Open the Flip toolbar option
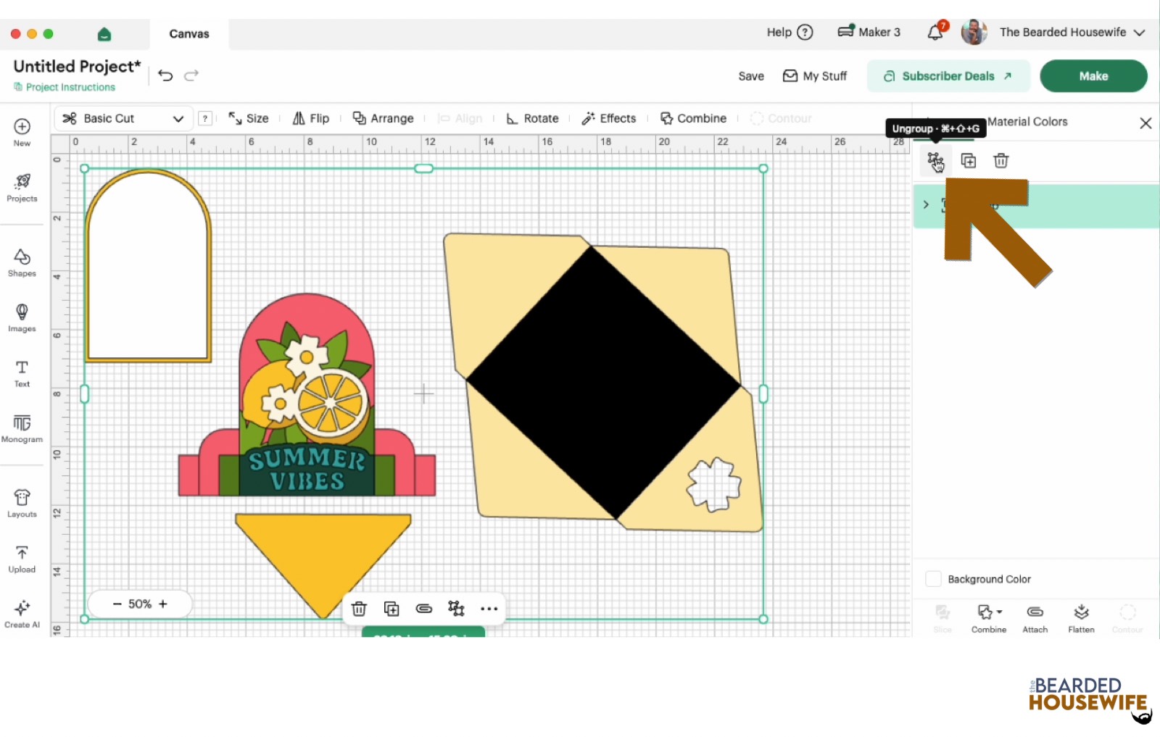Image resolution: width=1160 pixels, height=737 pixels. [x=310, y=119]
